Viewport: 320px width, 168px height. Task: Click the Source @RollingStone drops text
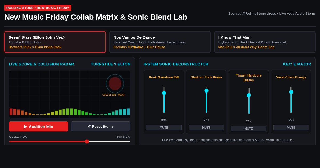point(272,13)
